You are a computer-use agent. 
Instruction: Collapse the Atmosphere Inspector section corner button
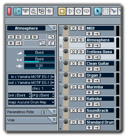coord(54,28)
